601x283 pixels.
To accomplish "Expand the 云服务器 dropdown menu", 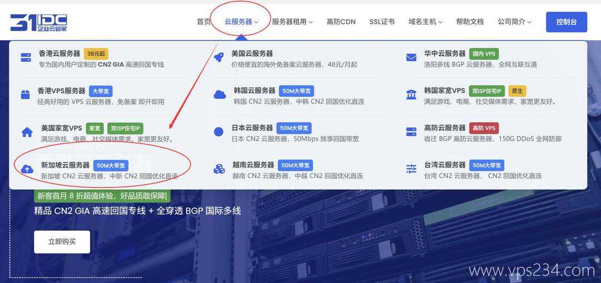I will [x=242, y=22].
